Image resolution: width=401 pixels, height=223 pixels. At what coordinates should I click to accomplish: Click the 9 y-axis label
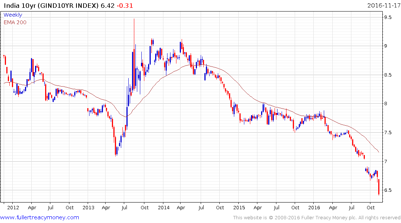pos(386,46)
